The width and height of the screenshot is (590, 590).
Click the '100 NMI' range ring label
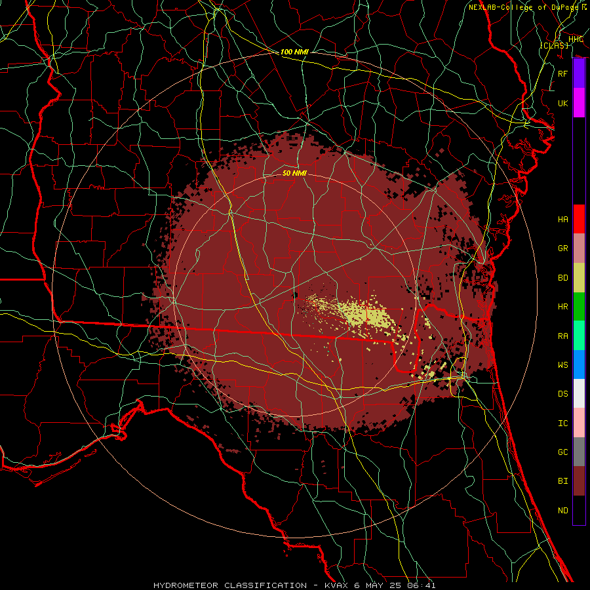click(294, 52)
